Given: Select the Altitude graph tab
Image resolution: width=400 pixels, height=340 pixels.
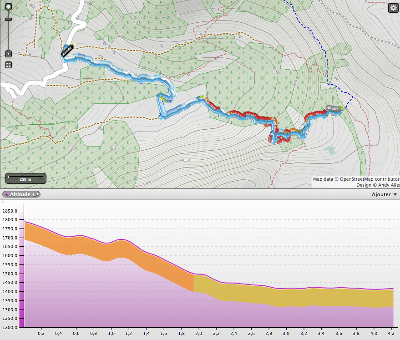Looking at the screenshot, I should [20, 194].
